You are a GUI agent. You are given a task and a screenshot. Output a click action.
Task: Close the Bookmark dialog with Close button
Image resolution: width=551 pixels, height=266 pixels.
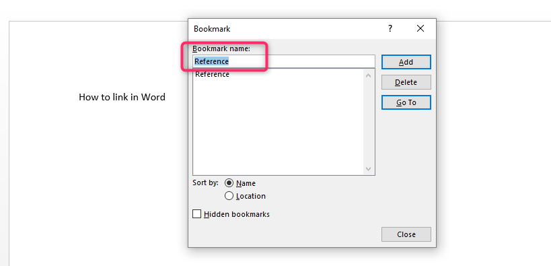[x=406, y=234]
